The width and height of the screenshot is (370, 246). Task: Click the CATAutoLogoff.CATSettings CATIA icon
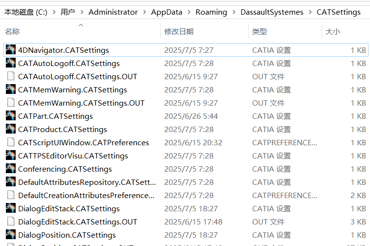click(x=10, y=63)
